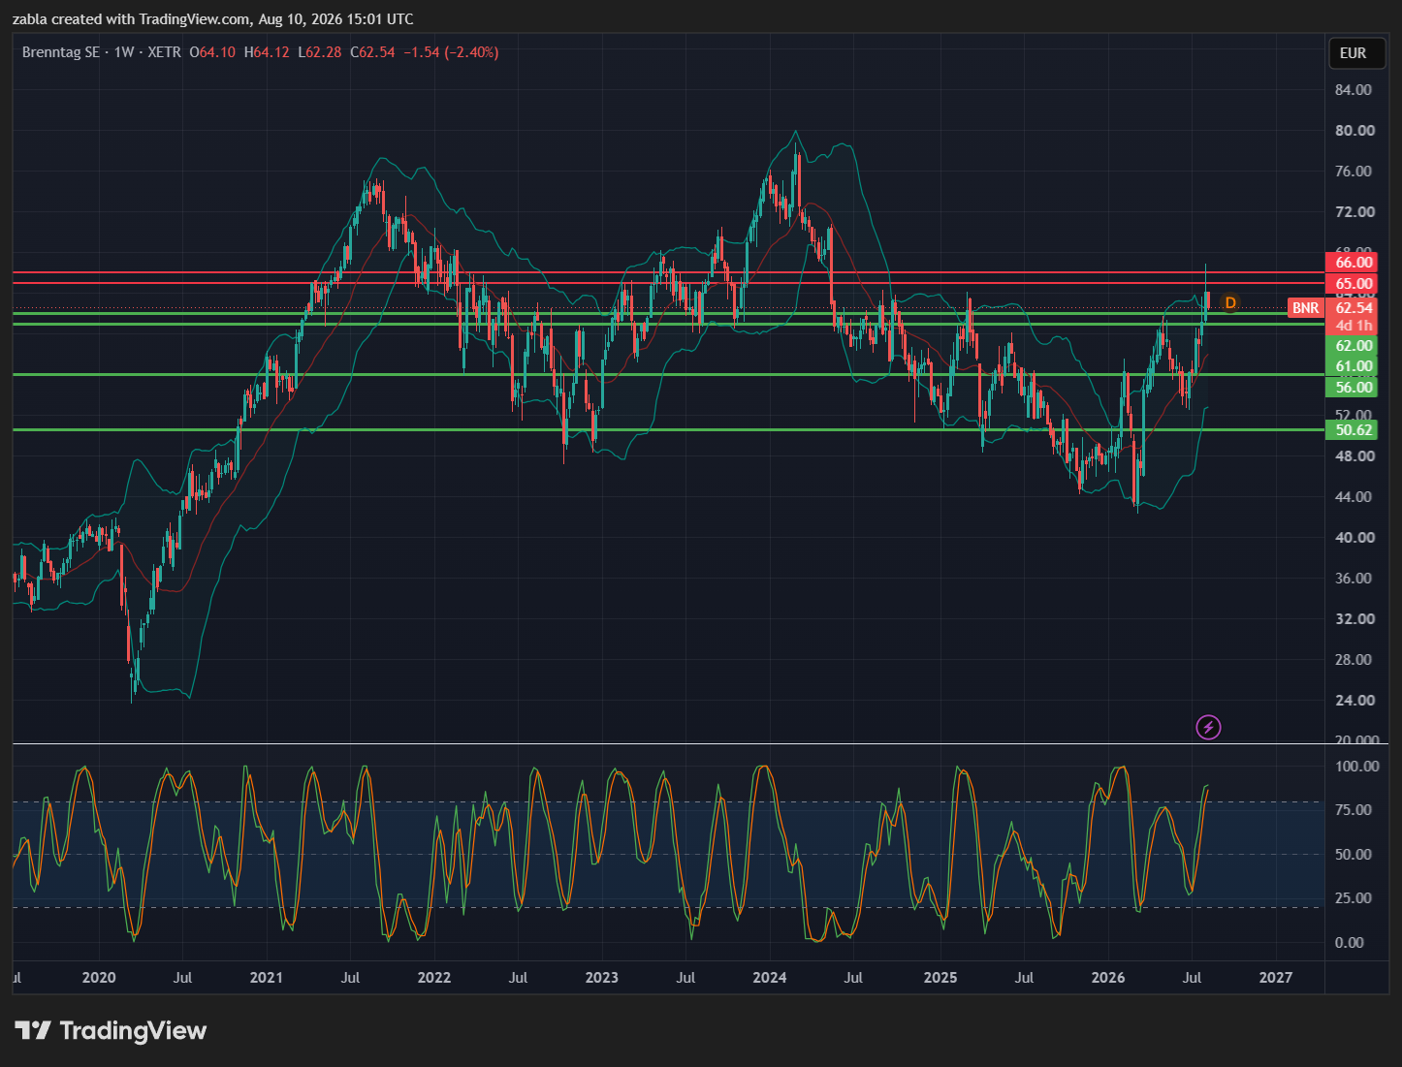Click the low value L62.28

[320, 52]
